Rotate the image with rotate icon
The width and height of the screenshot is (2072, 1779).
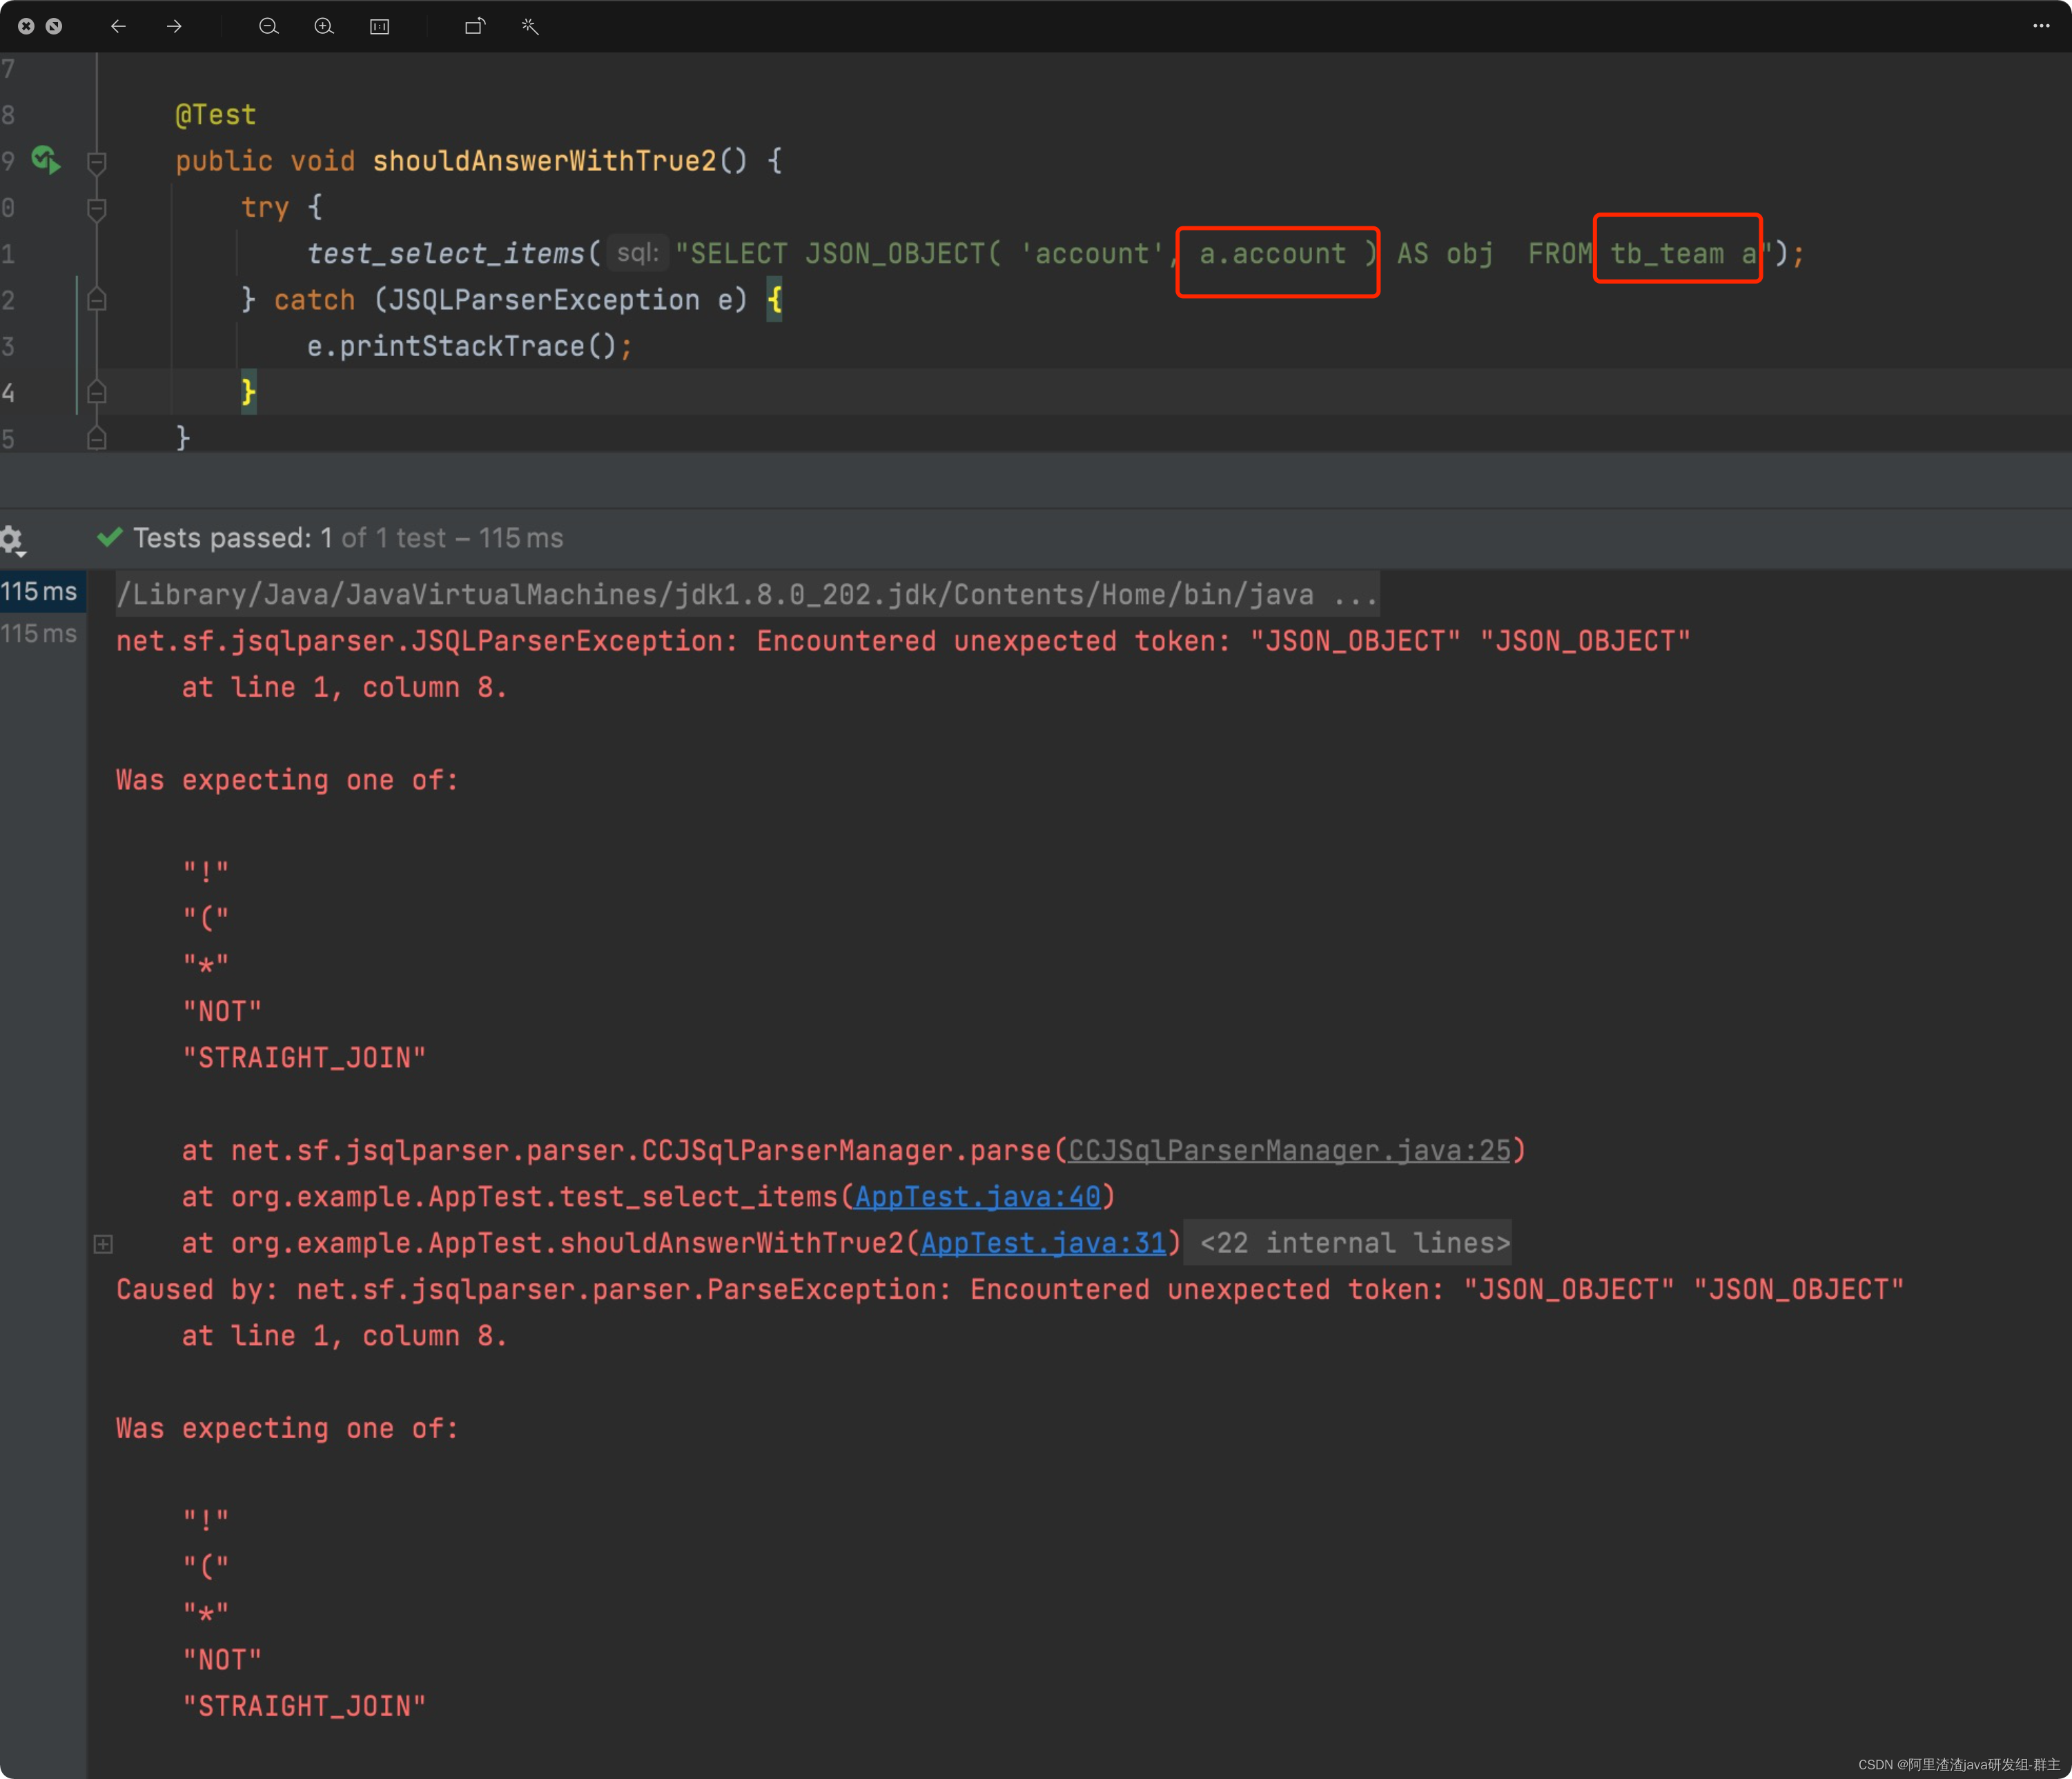tap(475, 27)
